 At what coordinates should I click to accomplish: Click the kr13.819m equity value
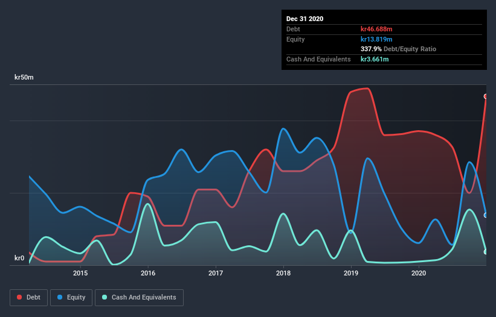click(x=376, y=39)
